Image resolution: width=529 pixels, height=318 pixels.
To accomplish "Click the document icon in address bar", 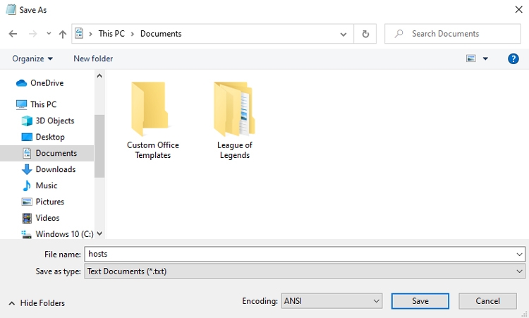I will click(x=79, y=33).
